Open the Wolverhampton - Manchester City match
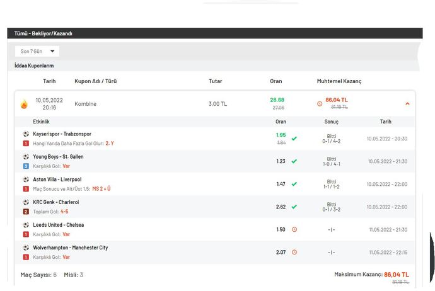 70,248
